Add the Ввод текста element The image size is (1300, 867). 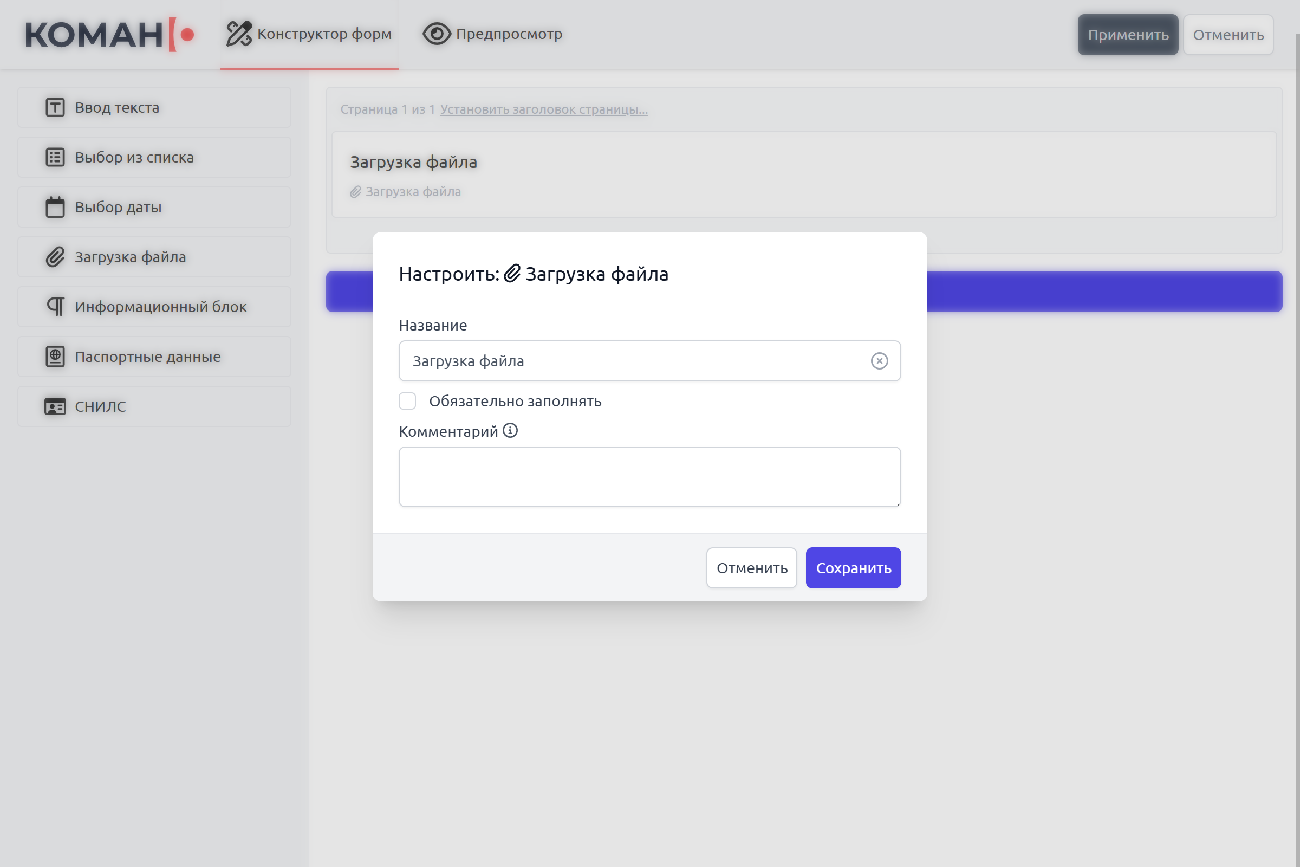click(154, 107)
